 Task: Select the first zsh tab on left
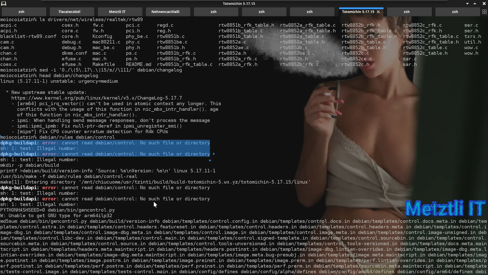pos(21,12)
